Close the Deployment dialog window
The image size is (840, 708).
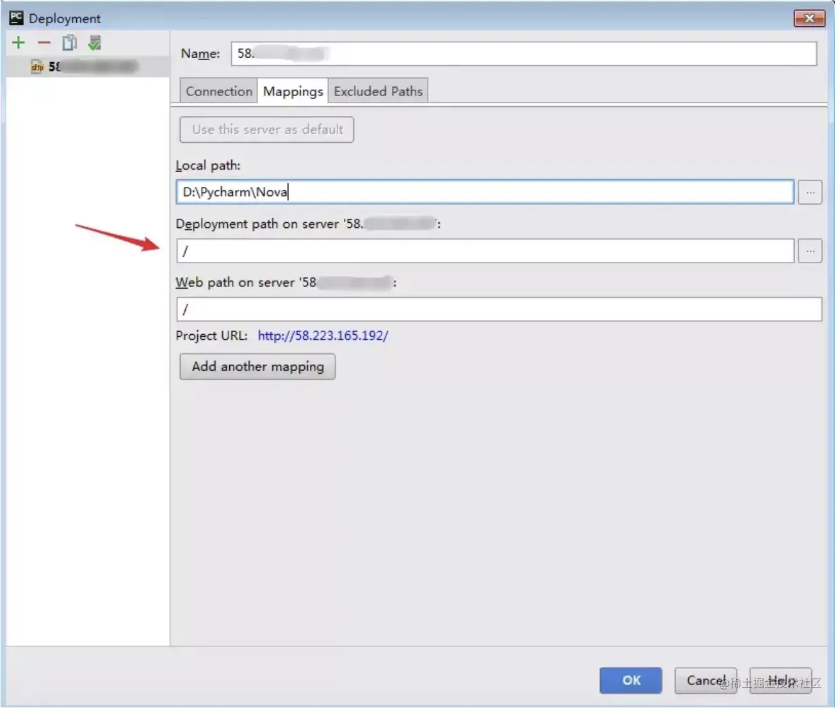[809, 18]
